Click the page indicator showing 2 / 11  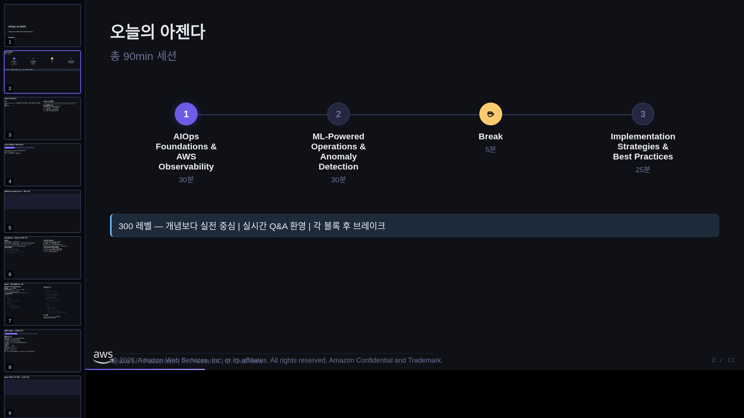[723, 360]
